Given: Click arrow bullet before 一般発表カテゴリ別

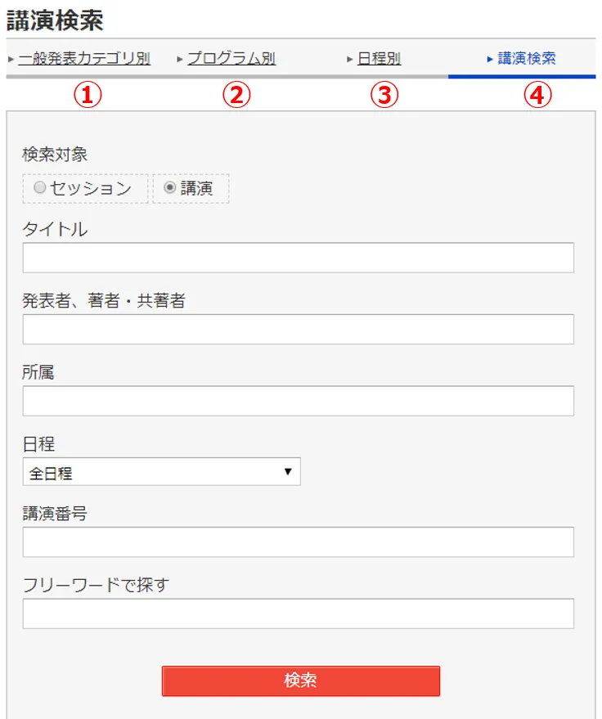Looking at the screenshot, I should (11, 60).
